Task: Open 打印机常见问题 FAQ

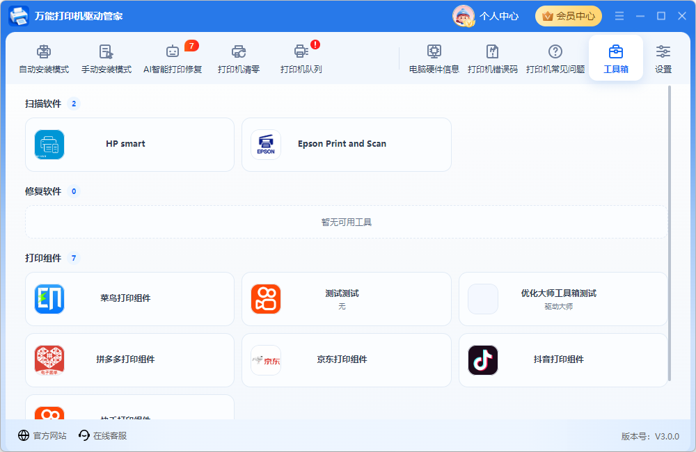Action: 555,58
